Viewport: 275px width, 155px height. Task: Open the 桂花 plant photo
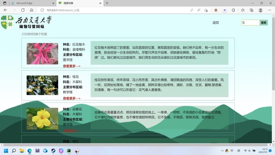tap(42, 85)
